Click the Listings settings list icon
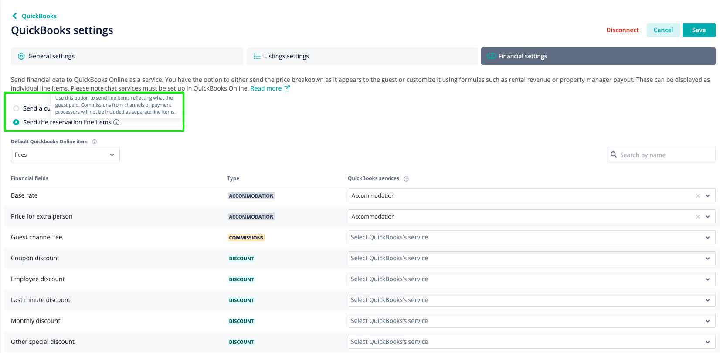This screenshot has height=353, width=720. [x=257, y=56]
